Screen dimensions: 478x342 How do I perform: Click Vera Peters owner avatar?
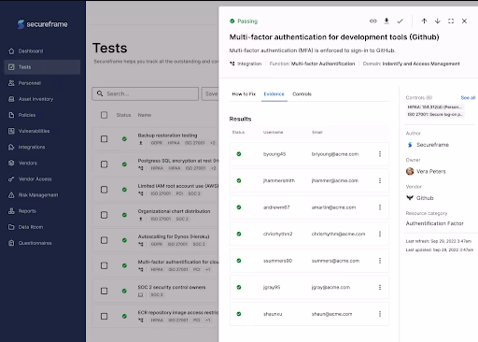(x=410, y=171)
